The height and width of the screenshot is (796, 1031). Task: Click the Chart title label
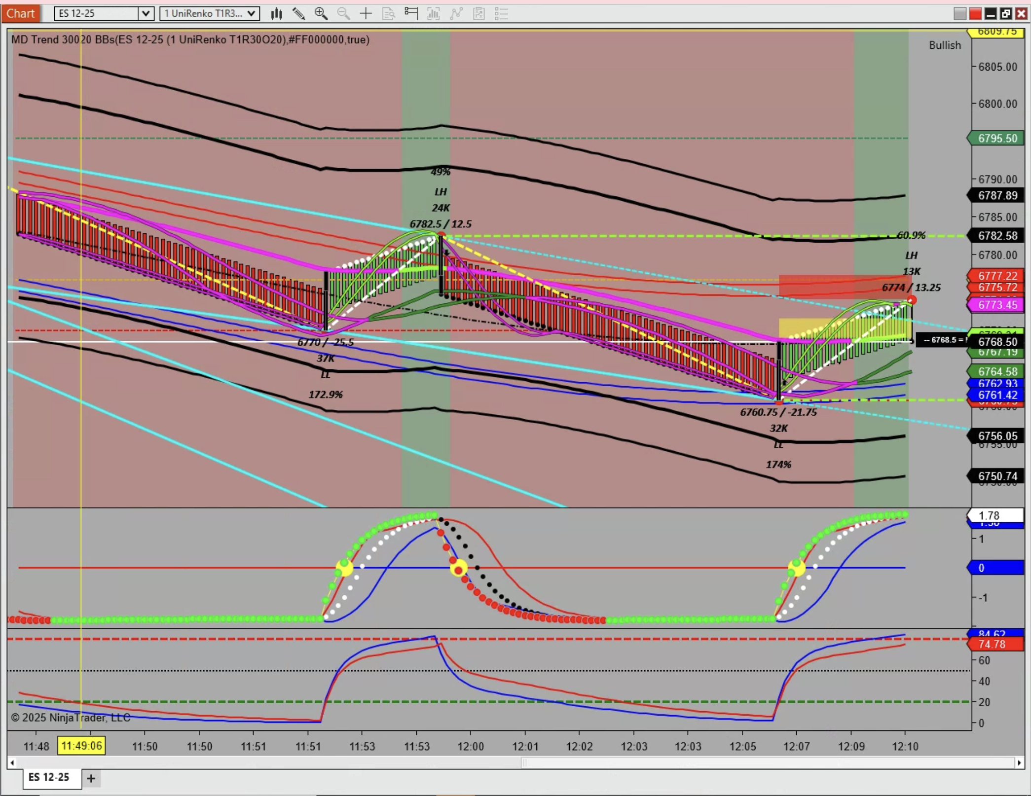click(20, 13)
